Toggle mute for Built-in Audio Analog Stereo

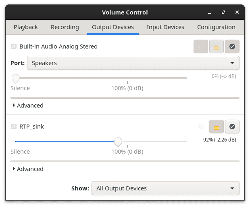[201, 47]
